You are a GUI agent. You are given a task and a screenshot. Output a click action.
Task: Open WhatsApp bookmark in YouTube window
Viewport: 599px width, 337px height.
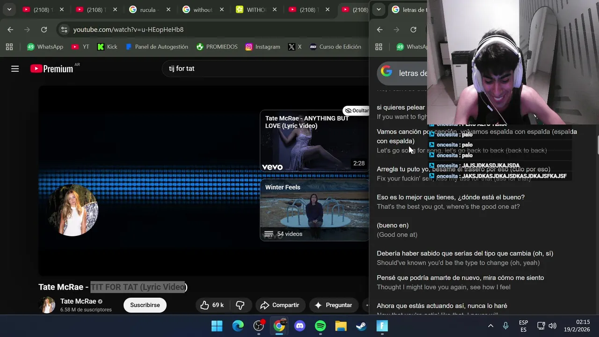[45, 47]
